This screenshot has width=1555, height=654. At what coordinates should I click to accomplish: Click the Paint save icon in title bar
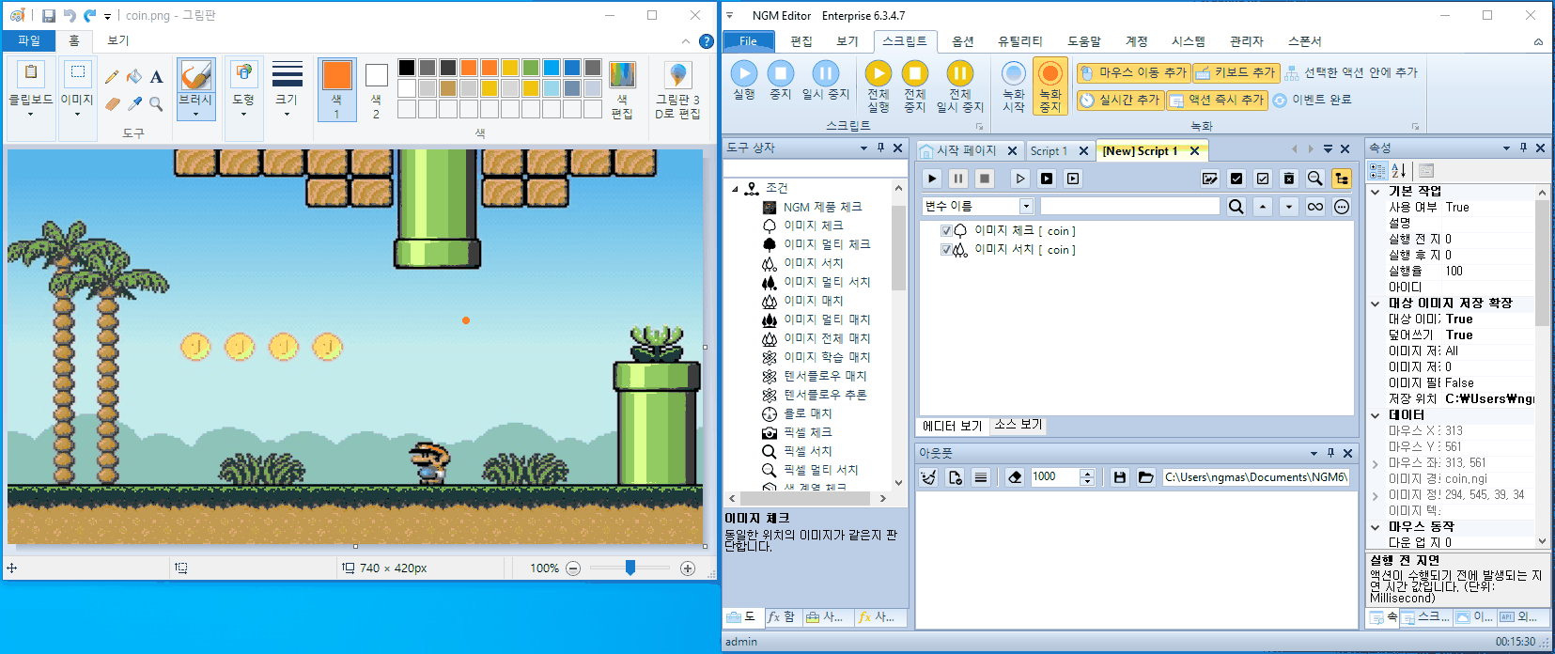[x=49, y=16]
